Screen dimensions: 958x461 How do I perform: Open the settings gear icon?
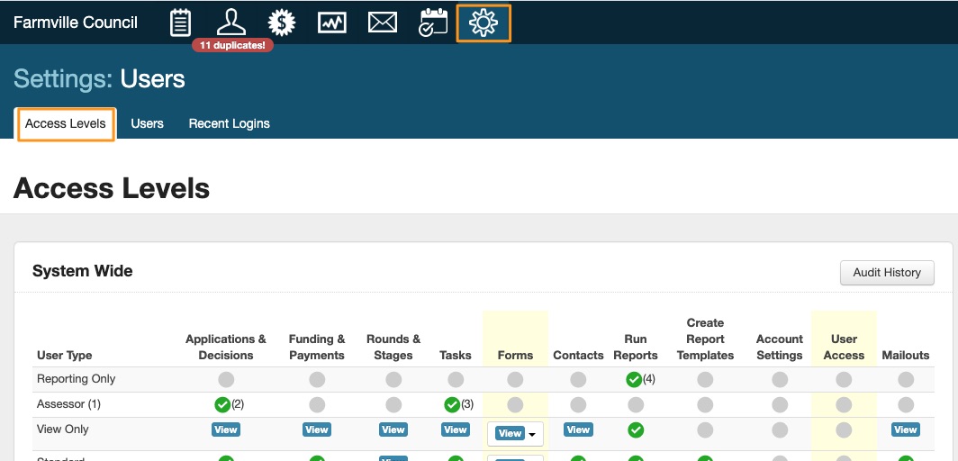[x=484, y=23]
